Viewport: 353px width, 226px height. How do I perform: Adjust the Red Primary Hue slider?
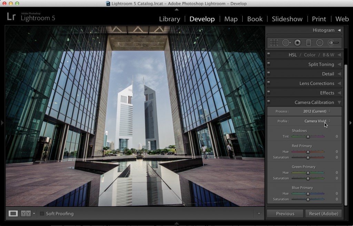coord(308,152)
